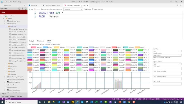Switch to the Results tab
The height and width of the screenshot is (104, 184).
(x=32, y=41)
